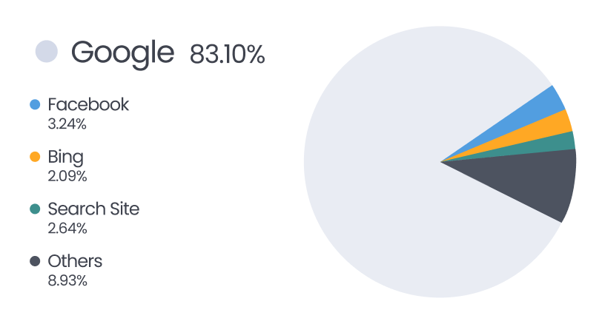Select the Bing legend label
The image size is (602, 324).
(x=65, y=157)
